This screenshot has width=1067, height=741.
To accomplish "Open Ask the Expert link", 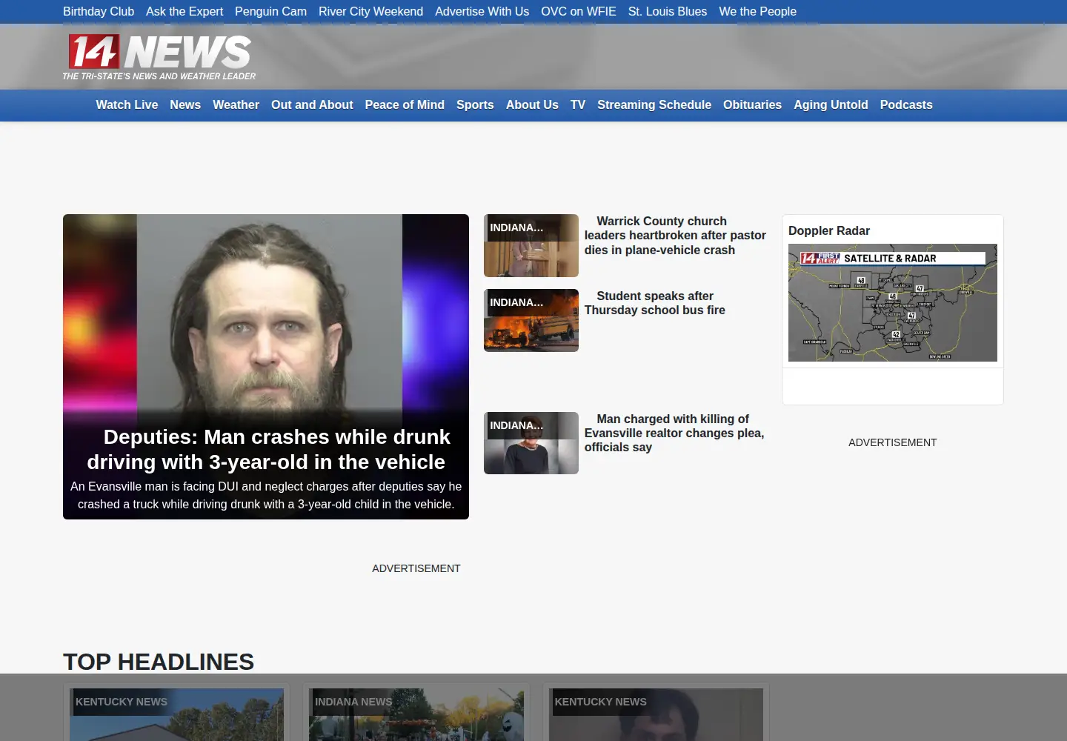I will tap(185, 12).
